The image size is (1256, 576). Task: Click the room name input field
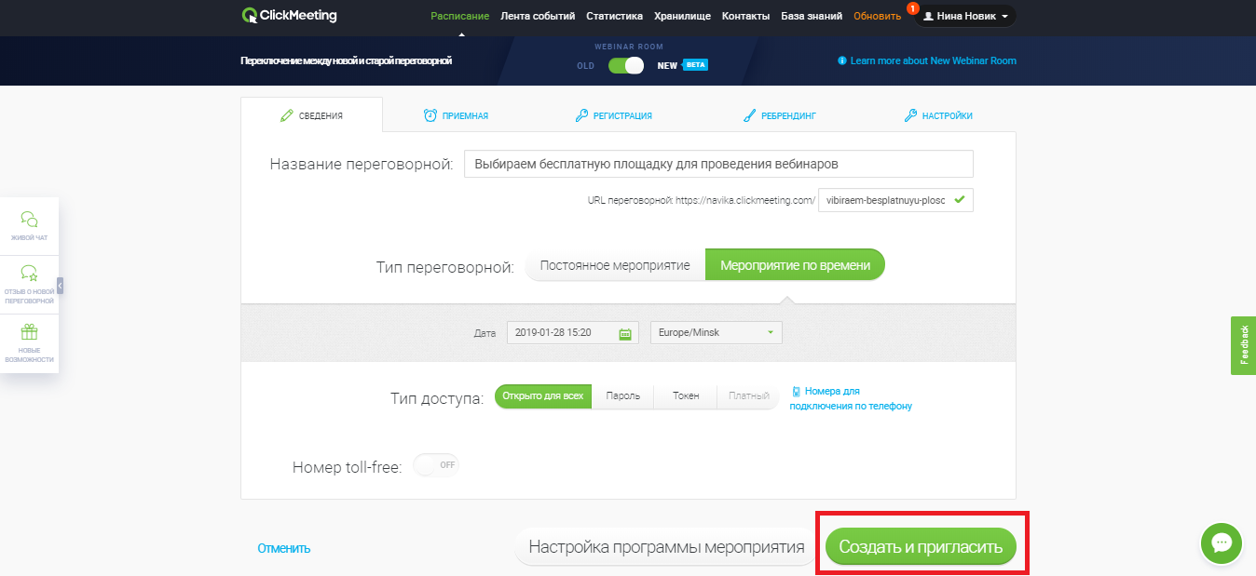pos(717,164)
